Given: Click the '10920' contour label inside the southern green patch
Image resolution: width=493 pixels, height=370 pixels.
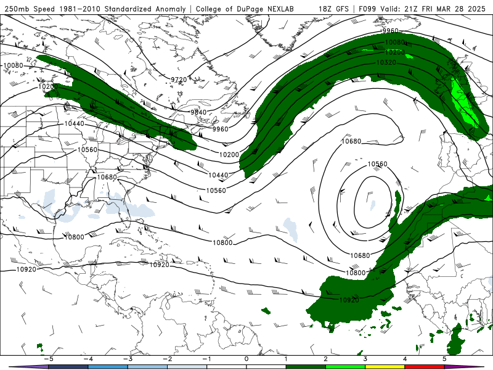Looking at the screenshot, I should [x=349, y=300].
